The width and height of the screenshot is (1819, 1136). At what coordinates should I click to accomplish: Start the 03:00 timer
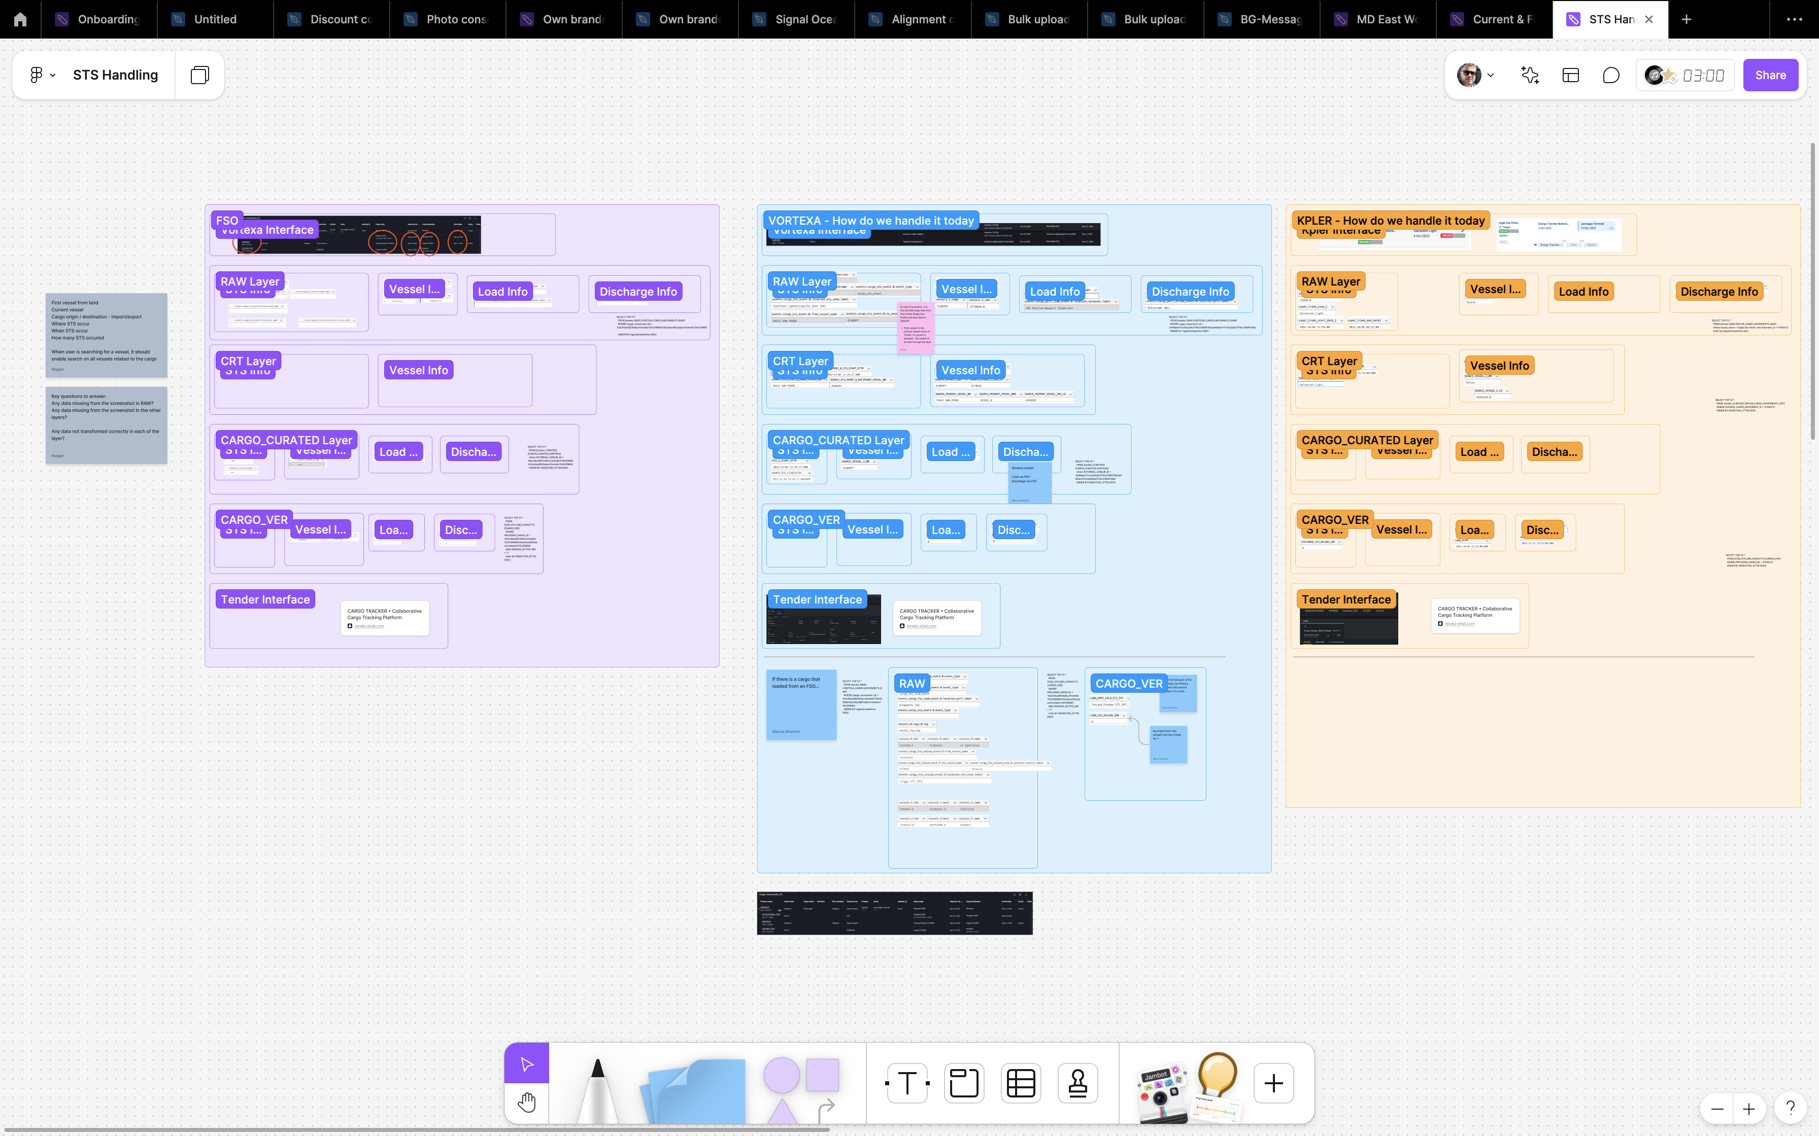[1702, 75]
